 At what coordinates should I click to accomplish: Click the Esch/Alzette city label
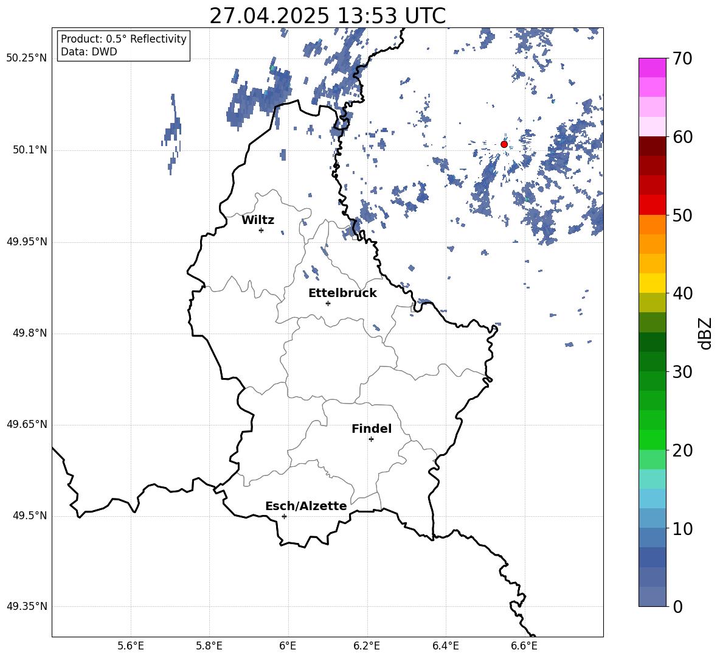(x=306, y=506)
